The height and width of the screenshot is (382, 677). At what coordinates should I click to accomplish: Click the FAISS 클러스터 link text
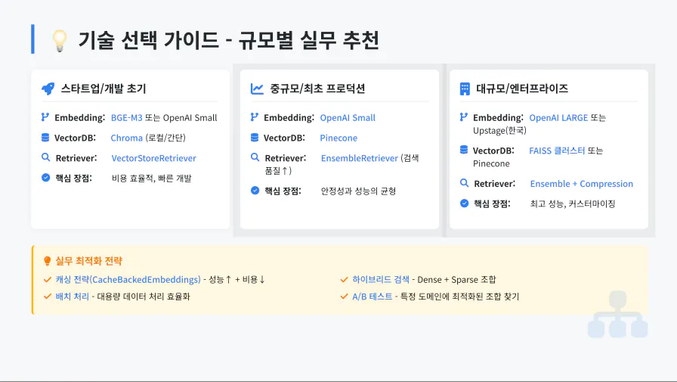tap(557, 151)
